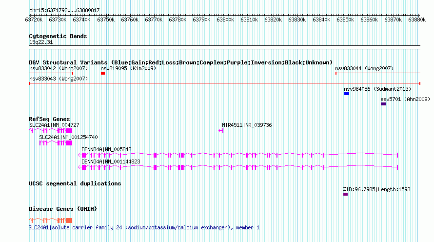Click the segmental duplication purple block
Image resolution: width=434 pixels, height=242 pixels.
click(x=345, y=194)
